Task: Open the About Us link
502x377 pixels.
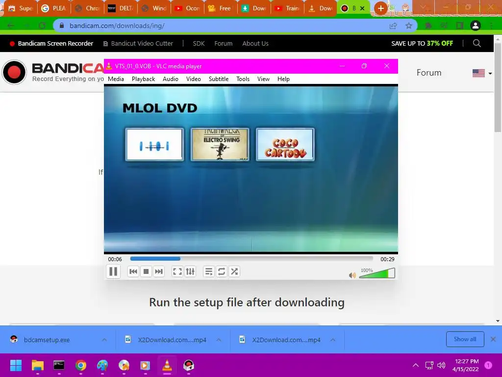Action: point(255,44)
